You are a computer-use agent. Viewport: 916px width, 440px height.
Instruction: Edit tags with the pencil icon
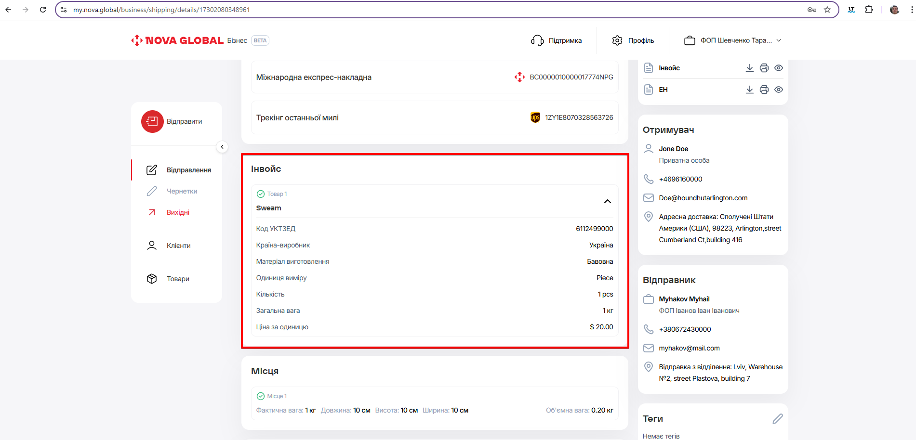777,419
